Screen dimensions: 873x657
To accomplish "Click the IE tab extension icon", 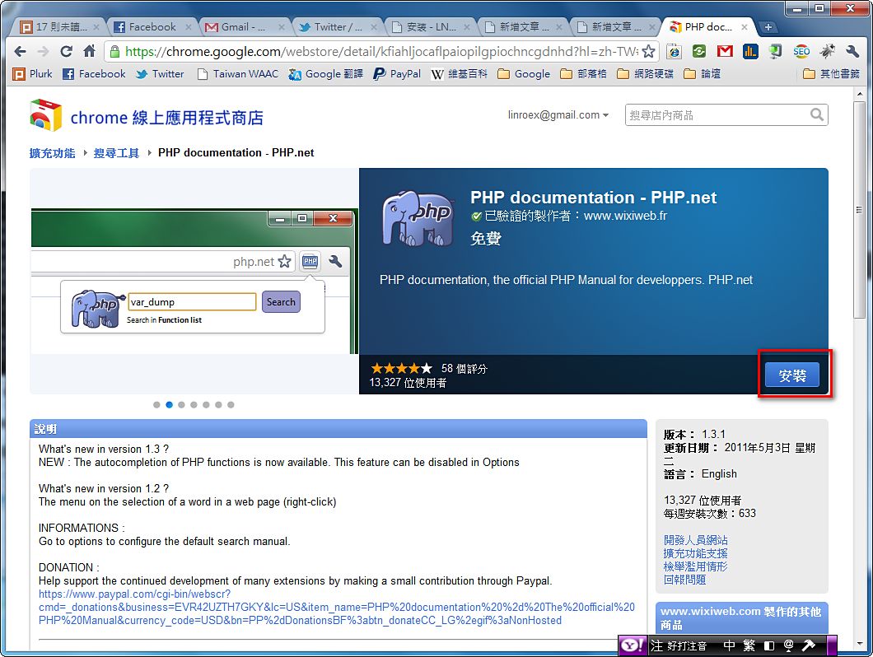I will tap(675, 52).
